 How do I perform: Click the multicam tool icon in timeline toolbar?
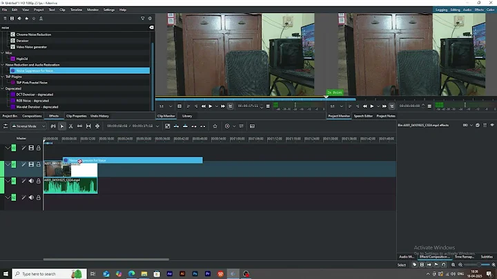click(97, 126)
